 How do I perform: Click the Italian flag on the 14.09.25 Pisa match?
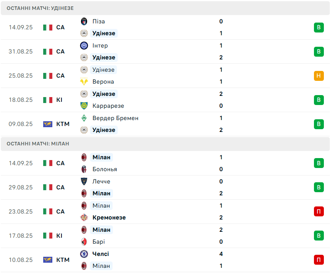point(48,27)
